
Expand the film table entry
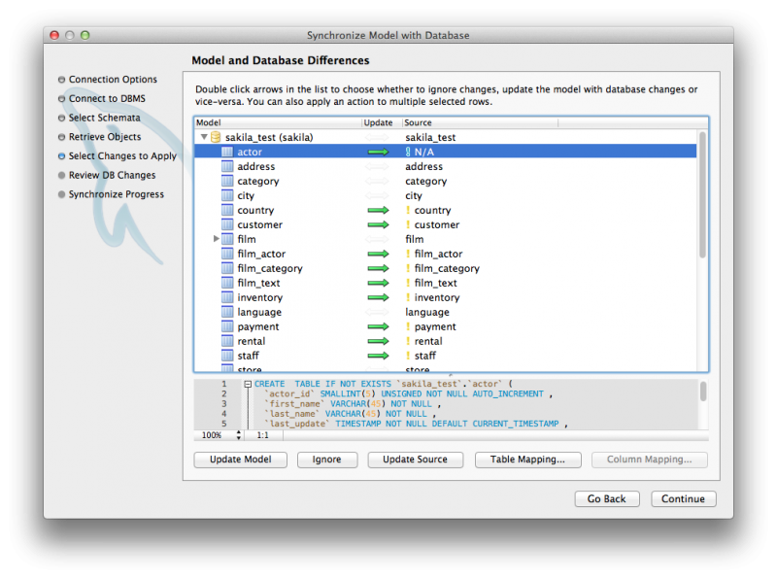coord(216,239)
